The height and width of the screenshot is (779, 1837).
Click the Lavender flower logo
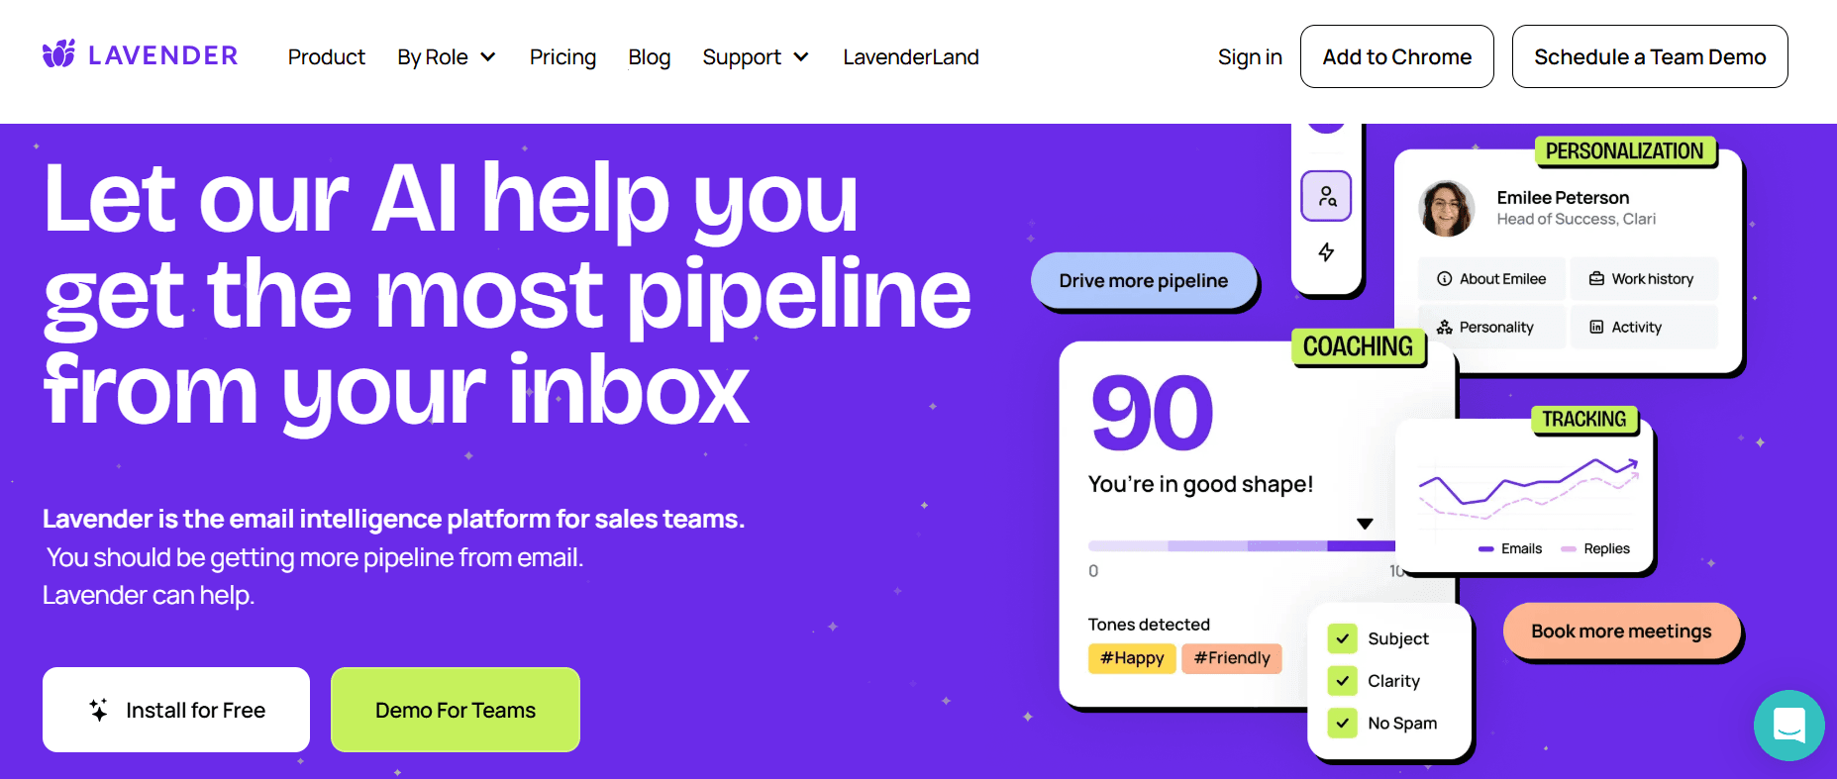pos(58,54)
